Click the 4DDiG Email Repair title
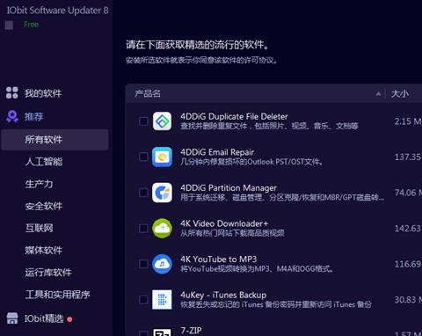 pos(217,152)
